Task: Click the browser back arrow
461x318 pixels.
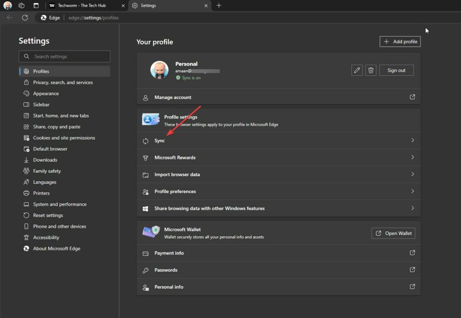Action: point(10,18)
